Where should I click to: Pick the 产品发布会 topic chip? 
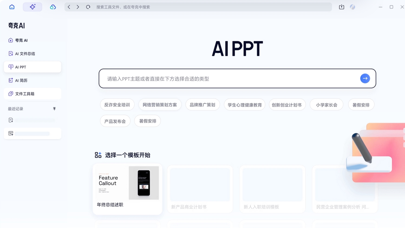pos(115,121)
